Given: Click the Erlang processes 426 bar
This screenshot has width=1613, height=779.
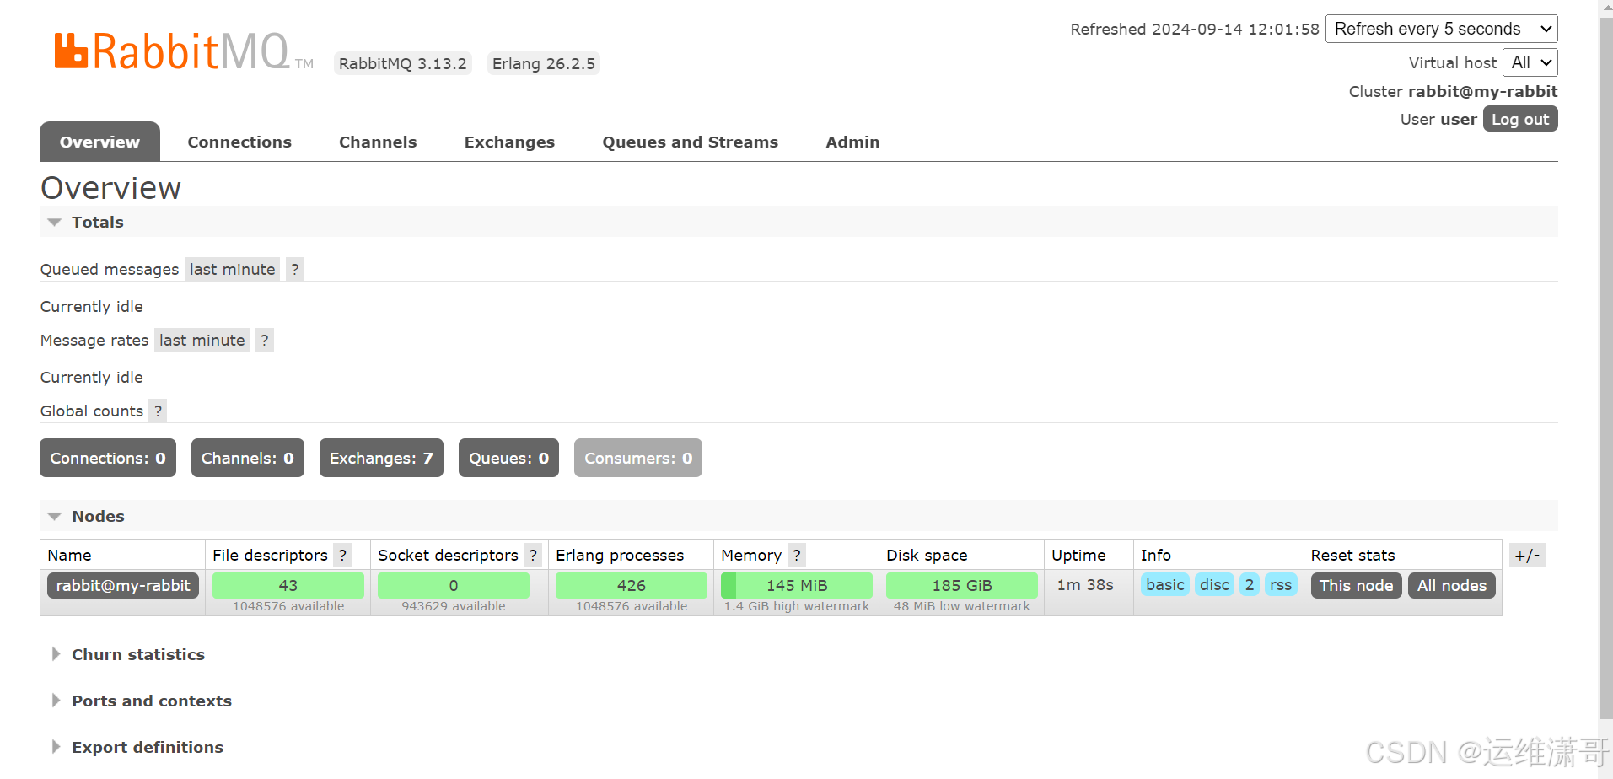Looking at the screenshot, I should coord(632,585).
